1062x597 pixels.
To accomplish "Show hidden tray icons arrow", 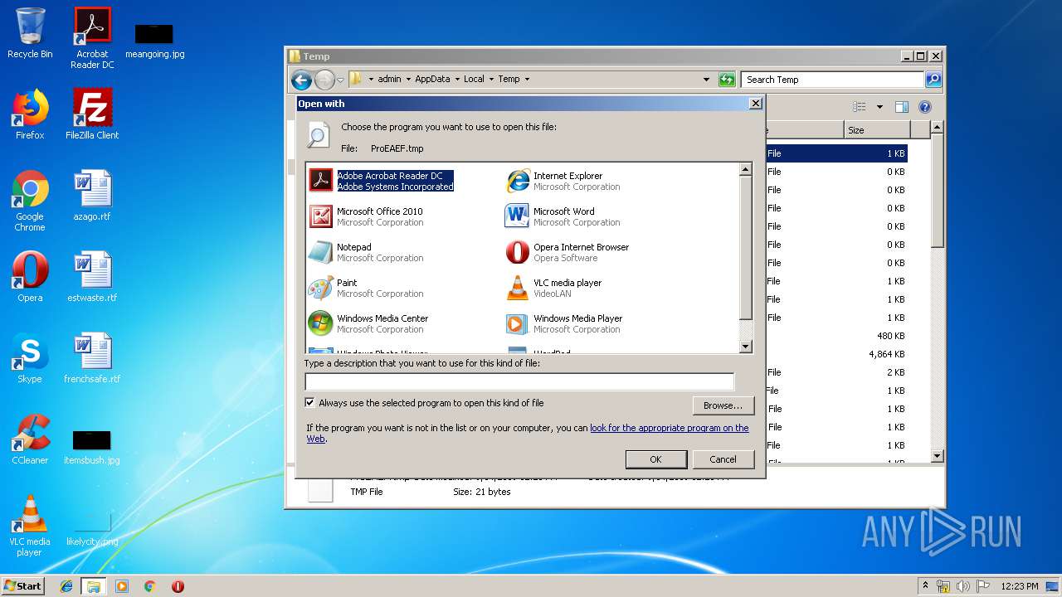I will point(925,585).
